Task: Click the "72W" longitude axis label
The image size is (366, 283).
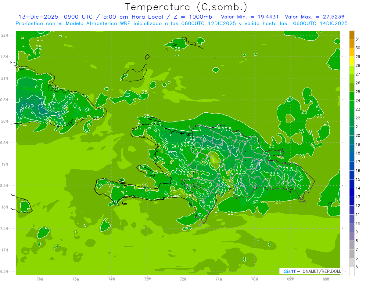Action: coord(183,279)
